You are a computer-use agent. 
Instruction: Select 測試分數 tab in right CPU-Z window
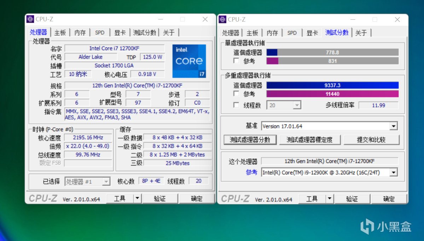pyautogui.click(x=337, y=32)
